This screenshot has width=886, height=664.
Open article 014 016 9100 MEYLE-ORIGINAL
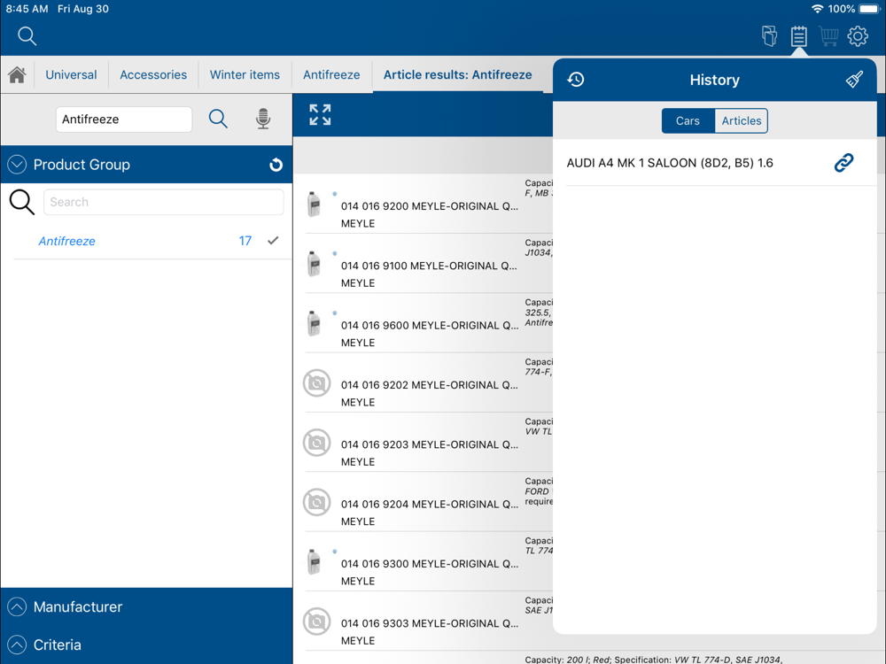click(429, 266)
